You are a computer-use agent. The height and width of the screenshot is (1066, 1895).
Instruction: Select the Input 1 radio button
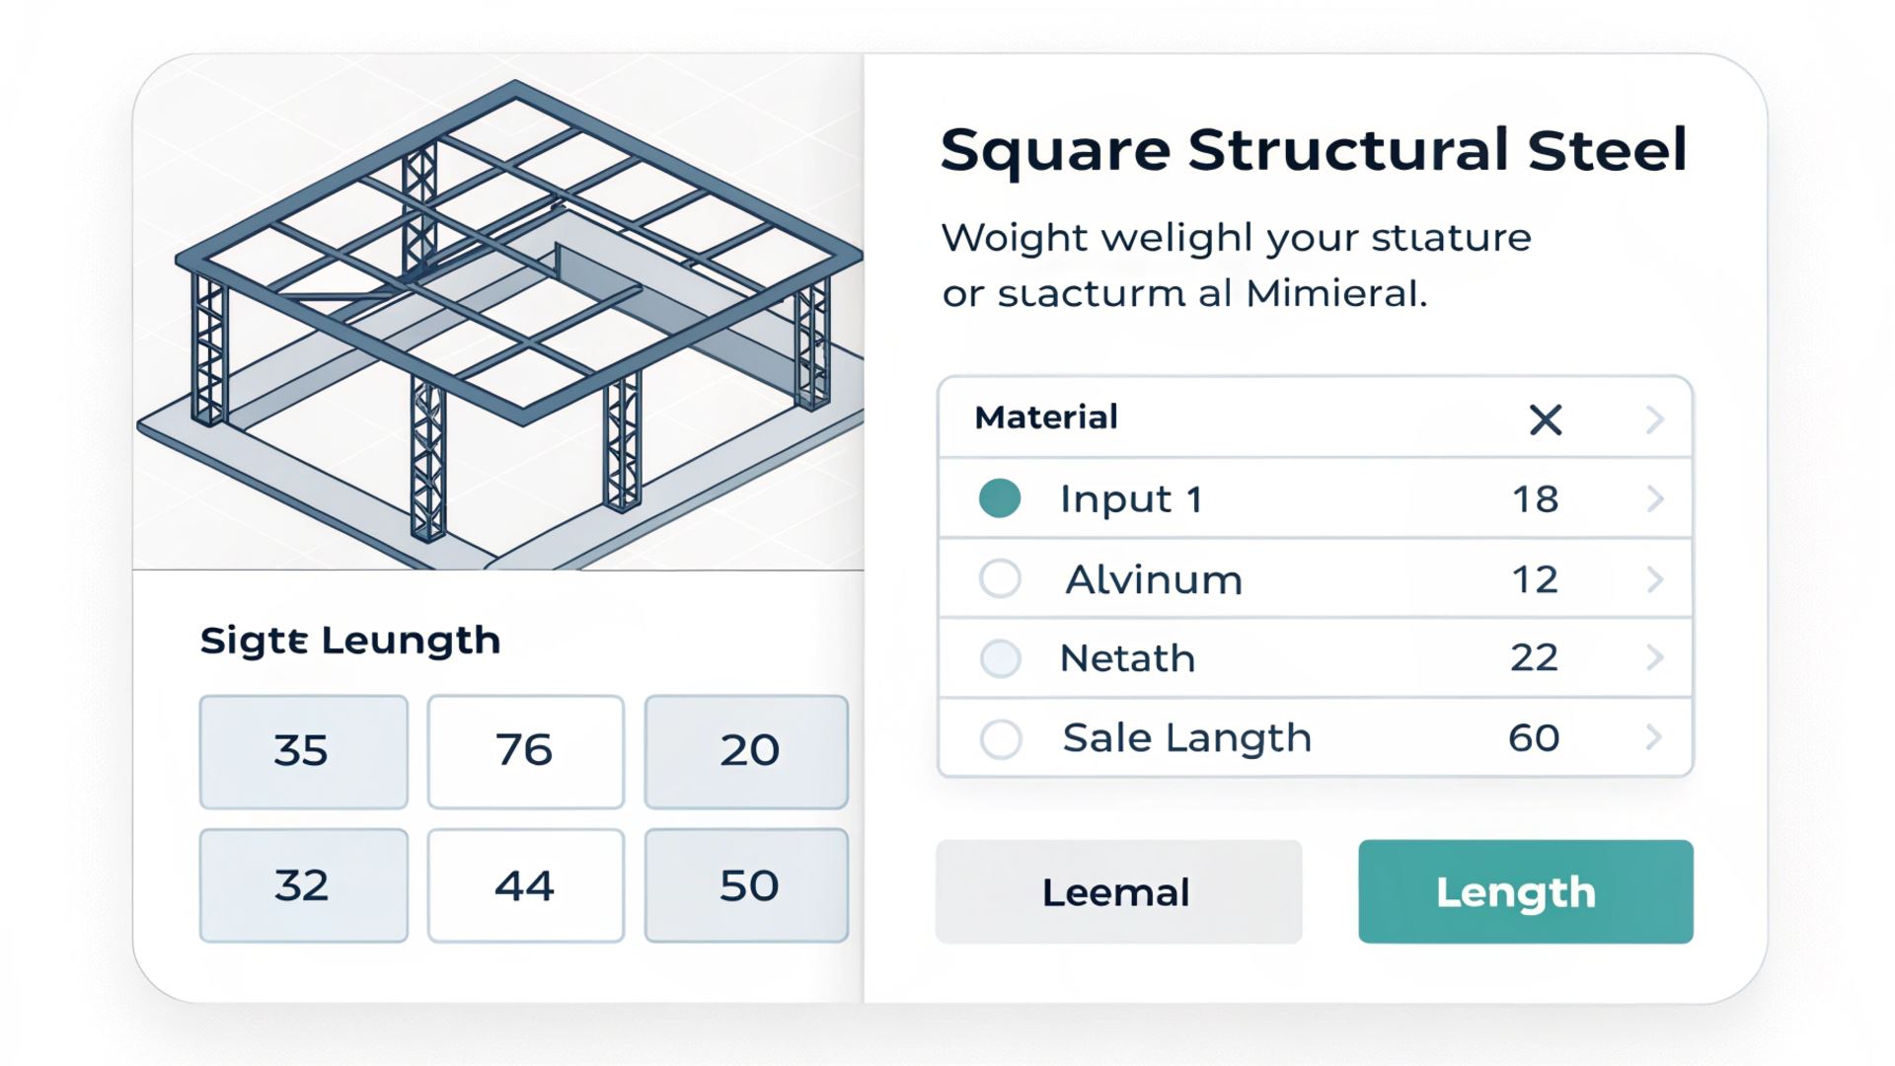(999, 498)
